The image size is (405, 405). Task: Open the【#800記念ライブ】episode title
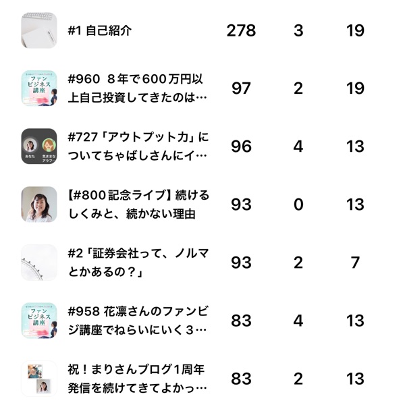pyautogui.click(x=138, y=205)
